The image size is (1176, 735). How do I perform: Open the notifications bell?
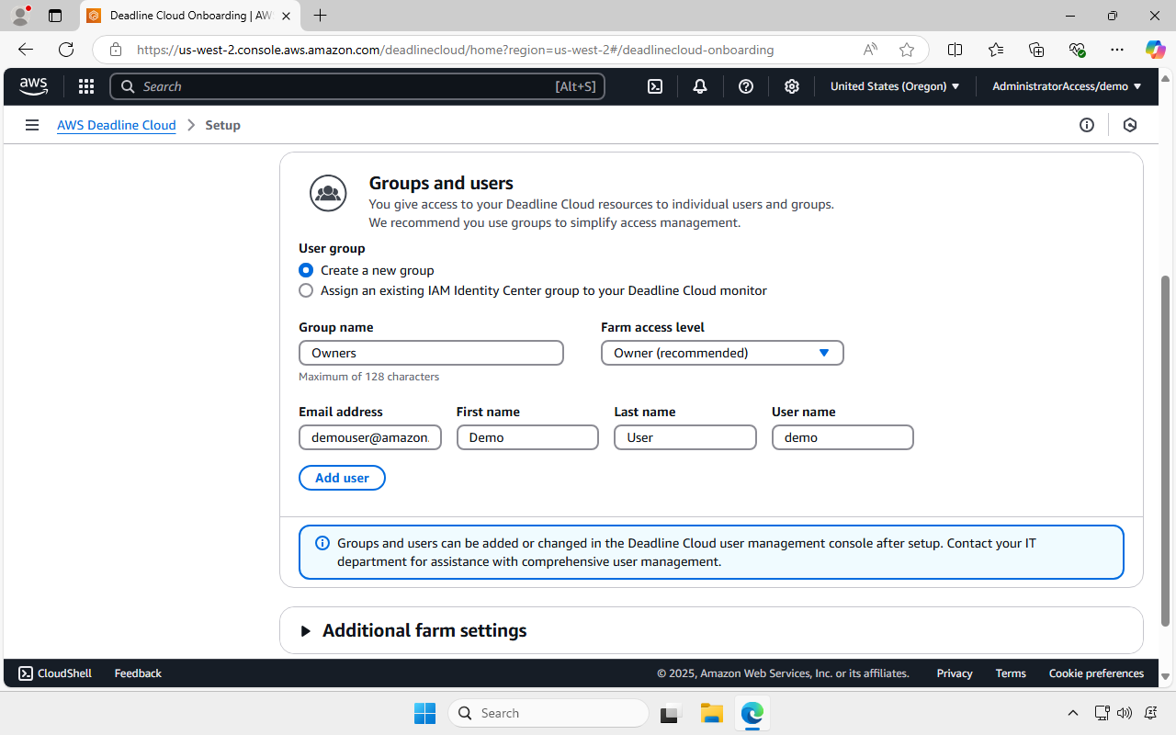(699, 85)
